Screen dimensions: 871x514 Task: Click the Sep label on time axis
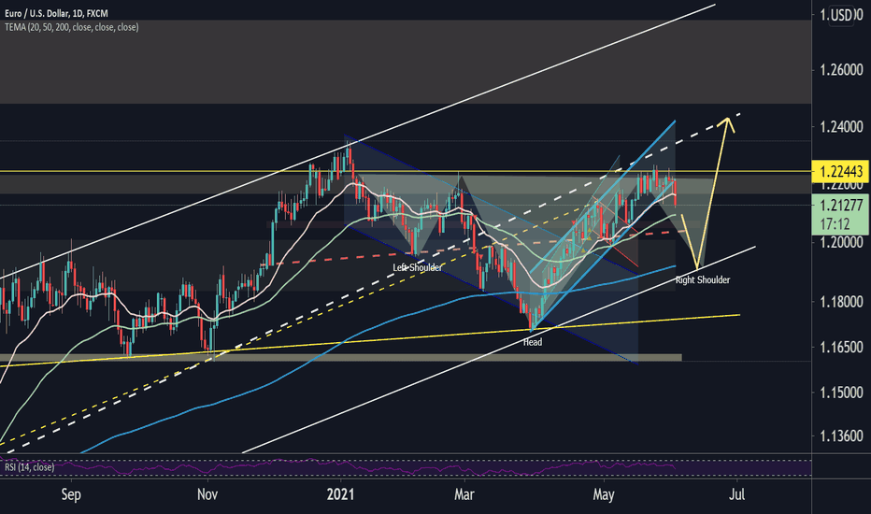tap(71, 494)
